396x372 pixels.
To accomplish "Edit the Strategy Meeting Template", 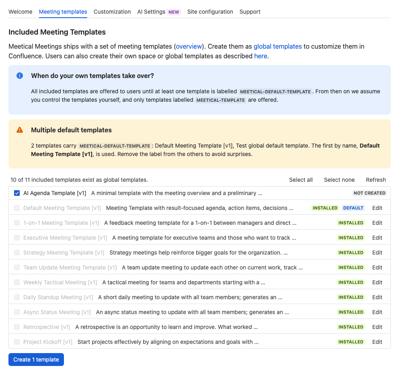I will (378, 253).
